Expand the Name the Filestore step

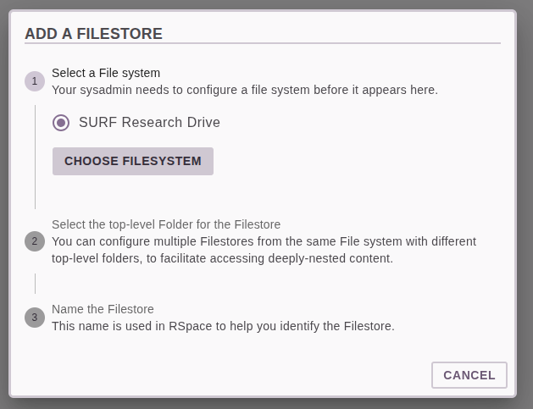103,309
